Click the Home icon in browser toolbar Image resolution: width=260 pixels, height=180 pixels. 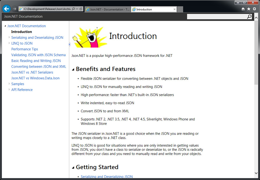pos(243,9)
